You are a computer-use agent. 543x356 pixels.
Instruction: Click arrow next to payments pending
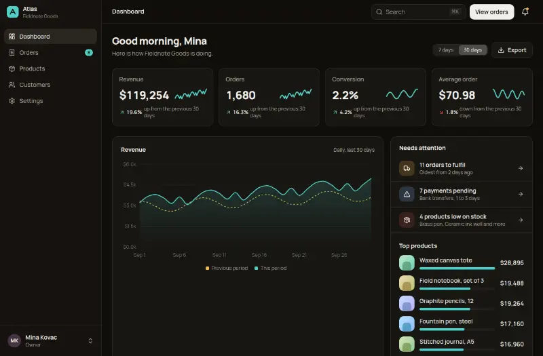[x=521, y=194]
